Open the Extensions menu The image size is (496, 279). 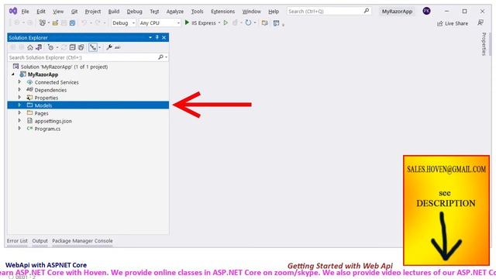tap(222, 12)
